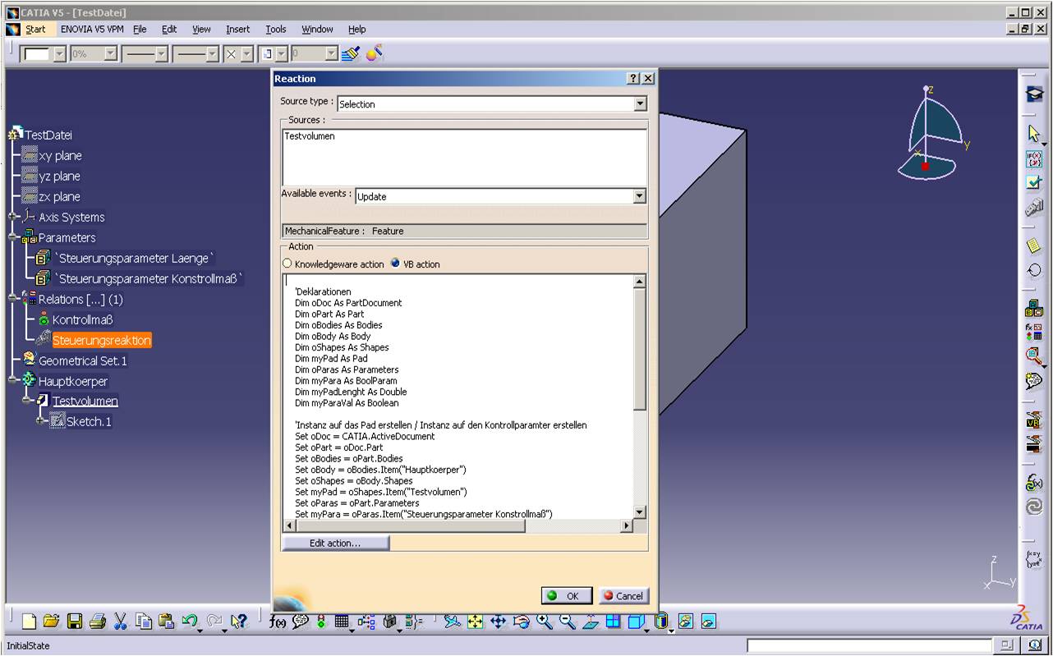Viewport: 1053px width, 656px height.
Task: Click the horizontal scrollbar of VB code
Action: coord(458,525)
